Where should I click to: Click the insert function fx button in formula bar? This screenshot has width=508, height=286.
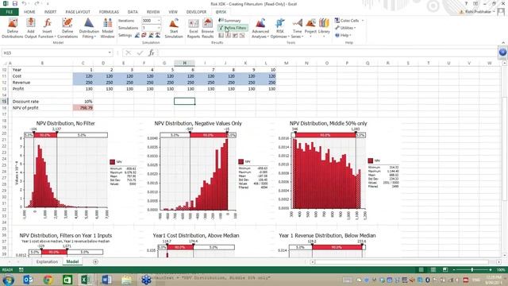(x=152, y=52)
